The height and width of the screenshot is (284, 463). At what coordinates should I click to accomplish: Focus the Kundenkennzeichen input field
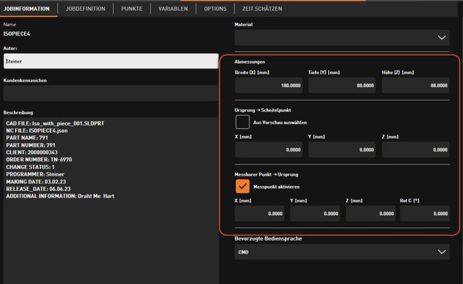[x=110, y=93]
